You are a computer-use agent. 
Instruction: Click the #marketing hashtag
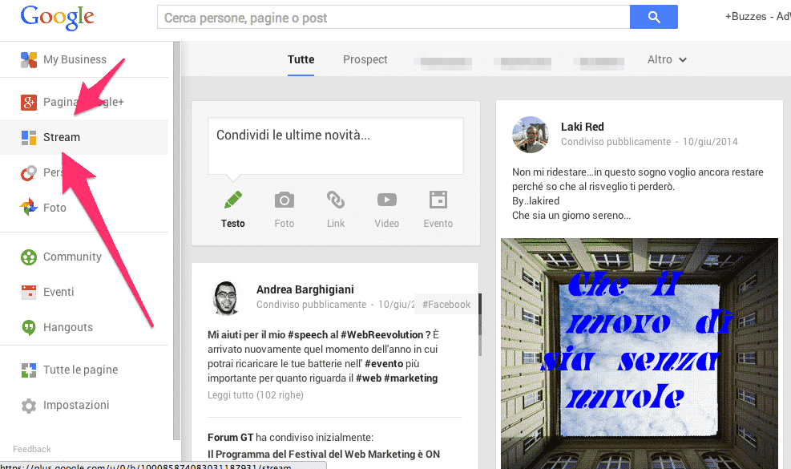coord(410,378)
